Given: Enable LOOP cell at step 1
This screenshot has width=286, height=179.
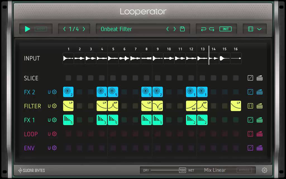Looking at the screenshot, I should tap(68, 134).
